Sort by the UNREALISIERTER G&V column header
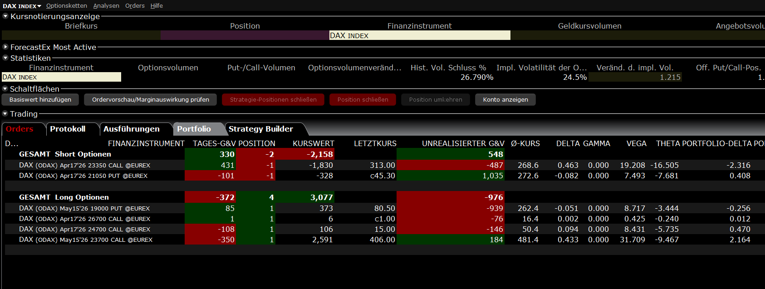The width and height of the screenshot is (765, 289). [463, 144]
